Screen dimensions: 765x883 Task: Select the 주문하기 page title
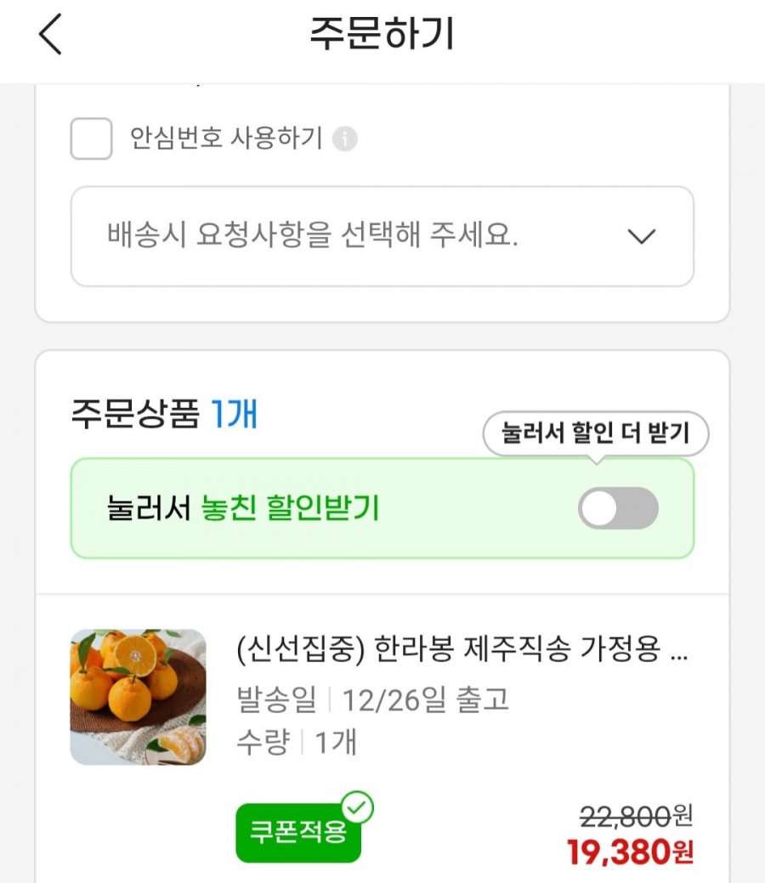(382, 36)
